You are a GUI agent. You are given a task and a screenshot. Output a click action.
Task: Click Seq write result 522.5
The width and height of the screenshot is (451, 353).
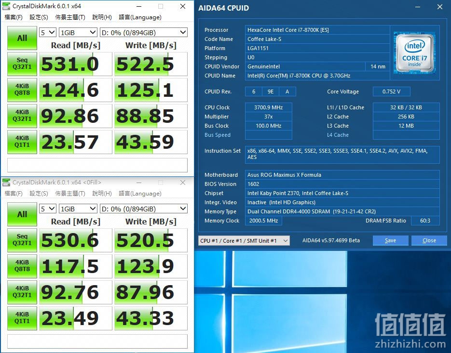click(150, 64)
